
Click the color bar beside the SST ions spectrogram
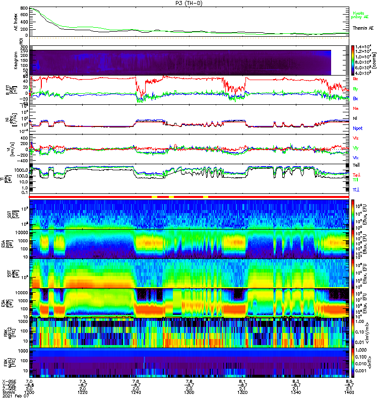[x=353, y=214]
